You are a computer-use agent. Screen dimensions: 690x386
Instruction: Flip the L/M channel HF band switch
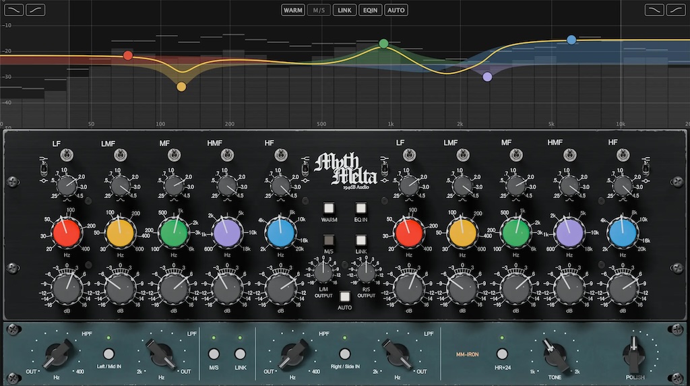click(281, 155)
